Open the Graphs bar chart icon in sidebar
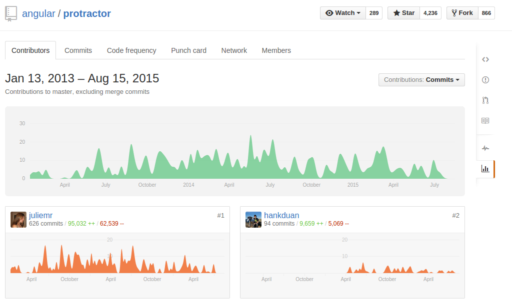512x305 pixels. point(485,169)
